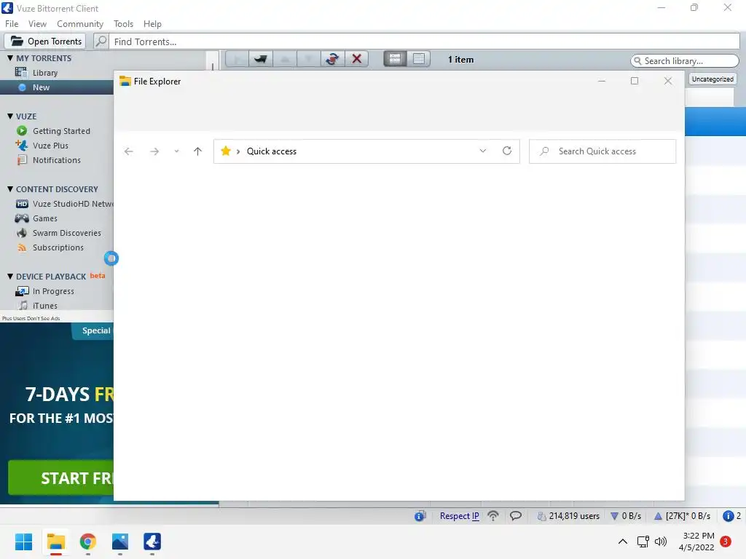Click the address bar chevron before Quick access

click(x=238, y=151)
